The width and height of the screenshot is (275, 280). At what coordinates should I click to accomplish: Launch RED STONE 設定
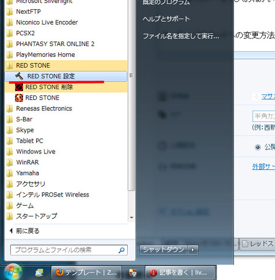pyautogui.click(x=66, y=76)
